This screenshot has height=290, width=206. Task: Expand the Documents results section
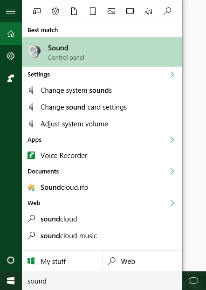click(x=172, y=171)
